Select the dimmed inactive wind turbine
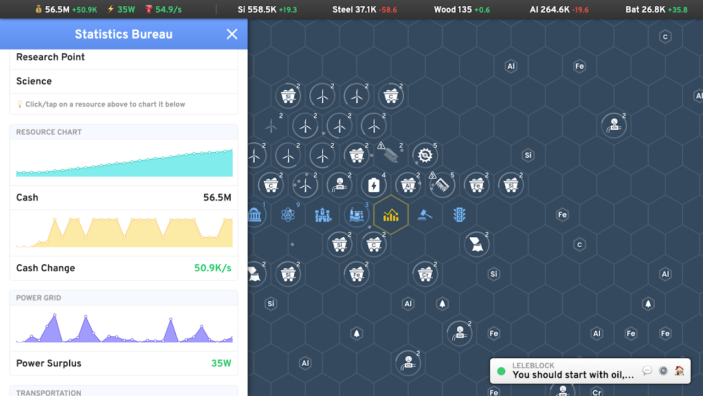 [x=271, y=126]
